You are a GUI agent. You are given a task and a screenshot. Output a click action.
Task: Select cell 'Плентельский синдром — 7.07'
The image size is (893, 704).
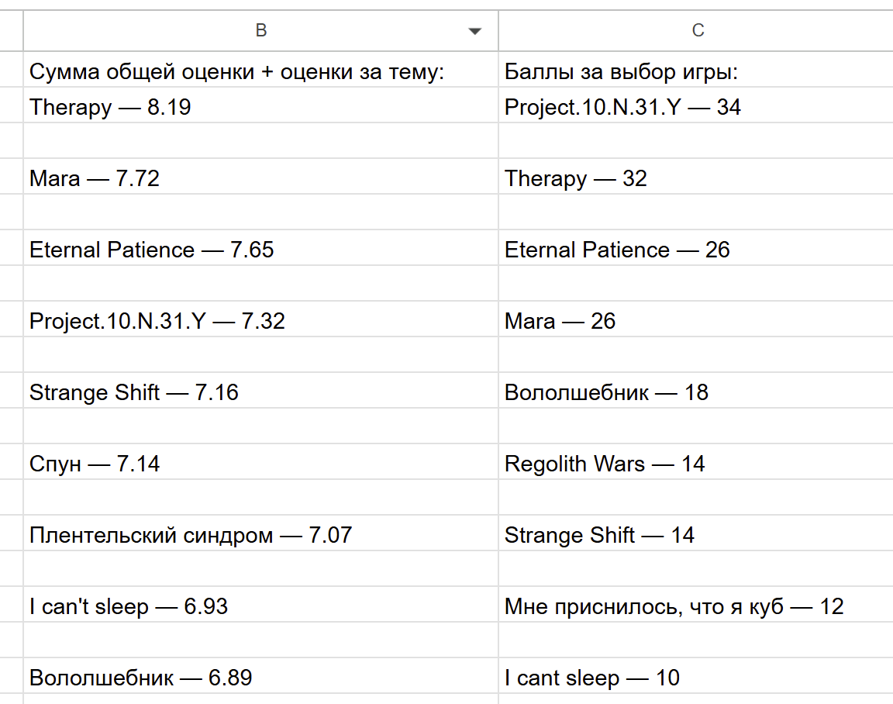coord(260,533)
